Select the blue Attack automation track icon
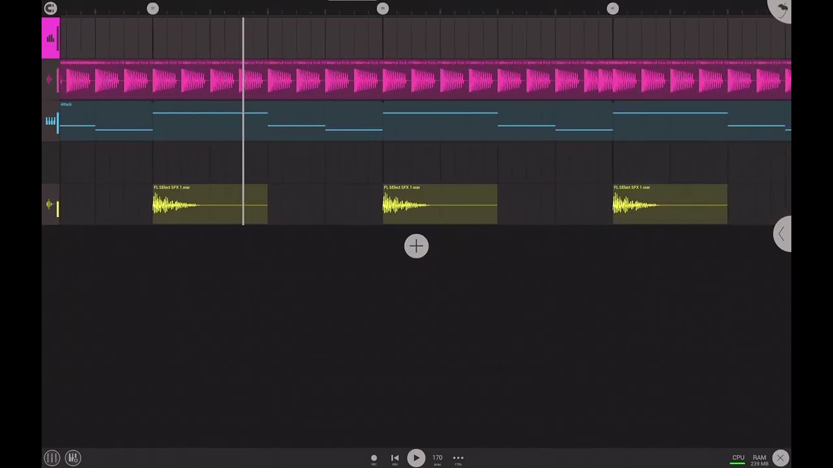 [51, 121]
